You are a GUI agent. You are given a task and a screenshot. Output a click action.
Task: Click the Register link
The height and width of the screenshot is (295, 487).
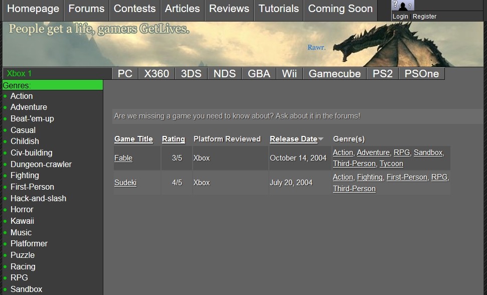(424, 17)
